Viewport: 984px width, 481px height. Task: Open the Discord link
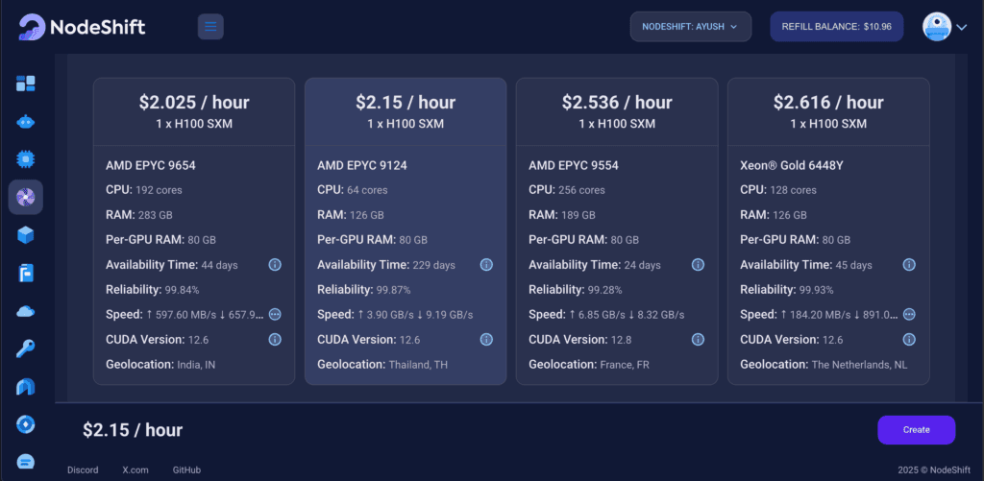click(83, 469)
